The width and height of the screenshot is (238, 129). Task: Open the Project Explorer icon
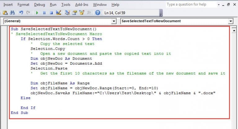[67, 13]
